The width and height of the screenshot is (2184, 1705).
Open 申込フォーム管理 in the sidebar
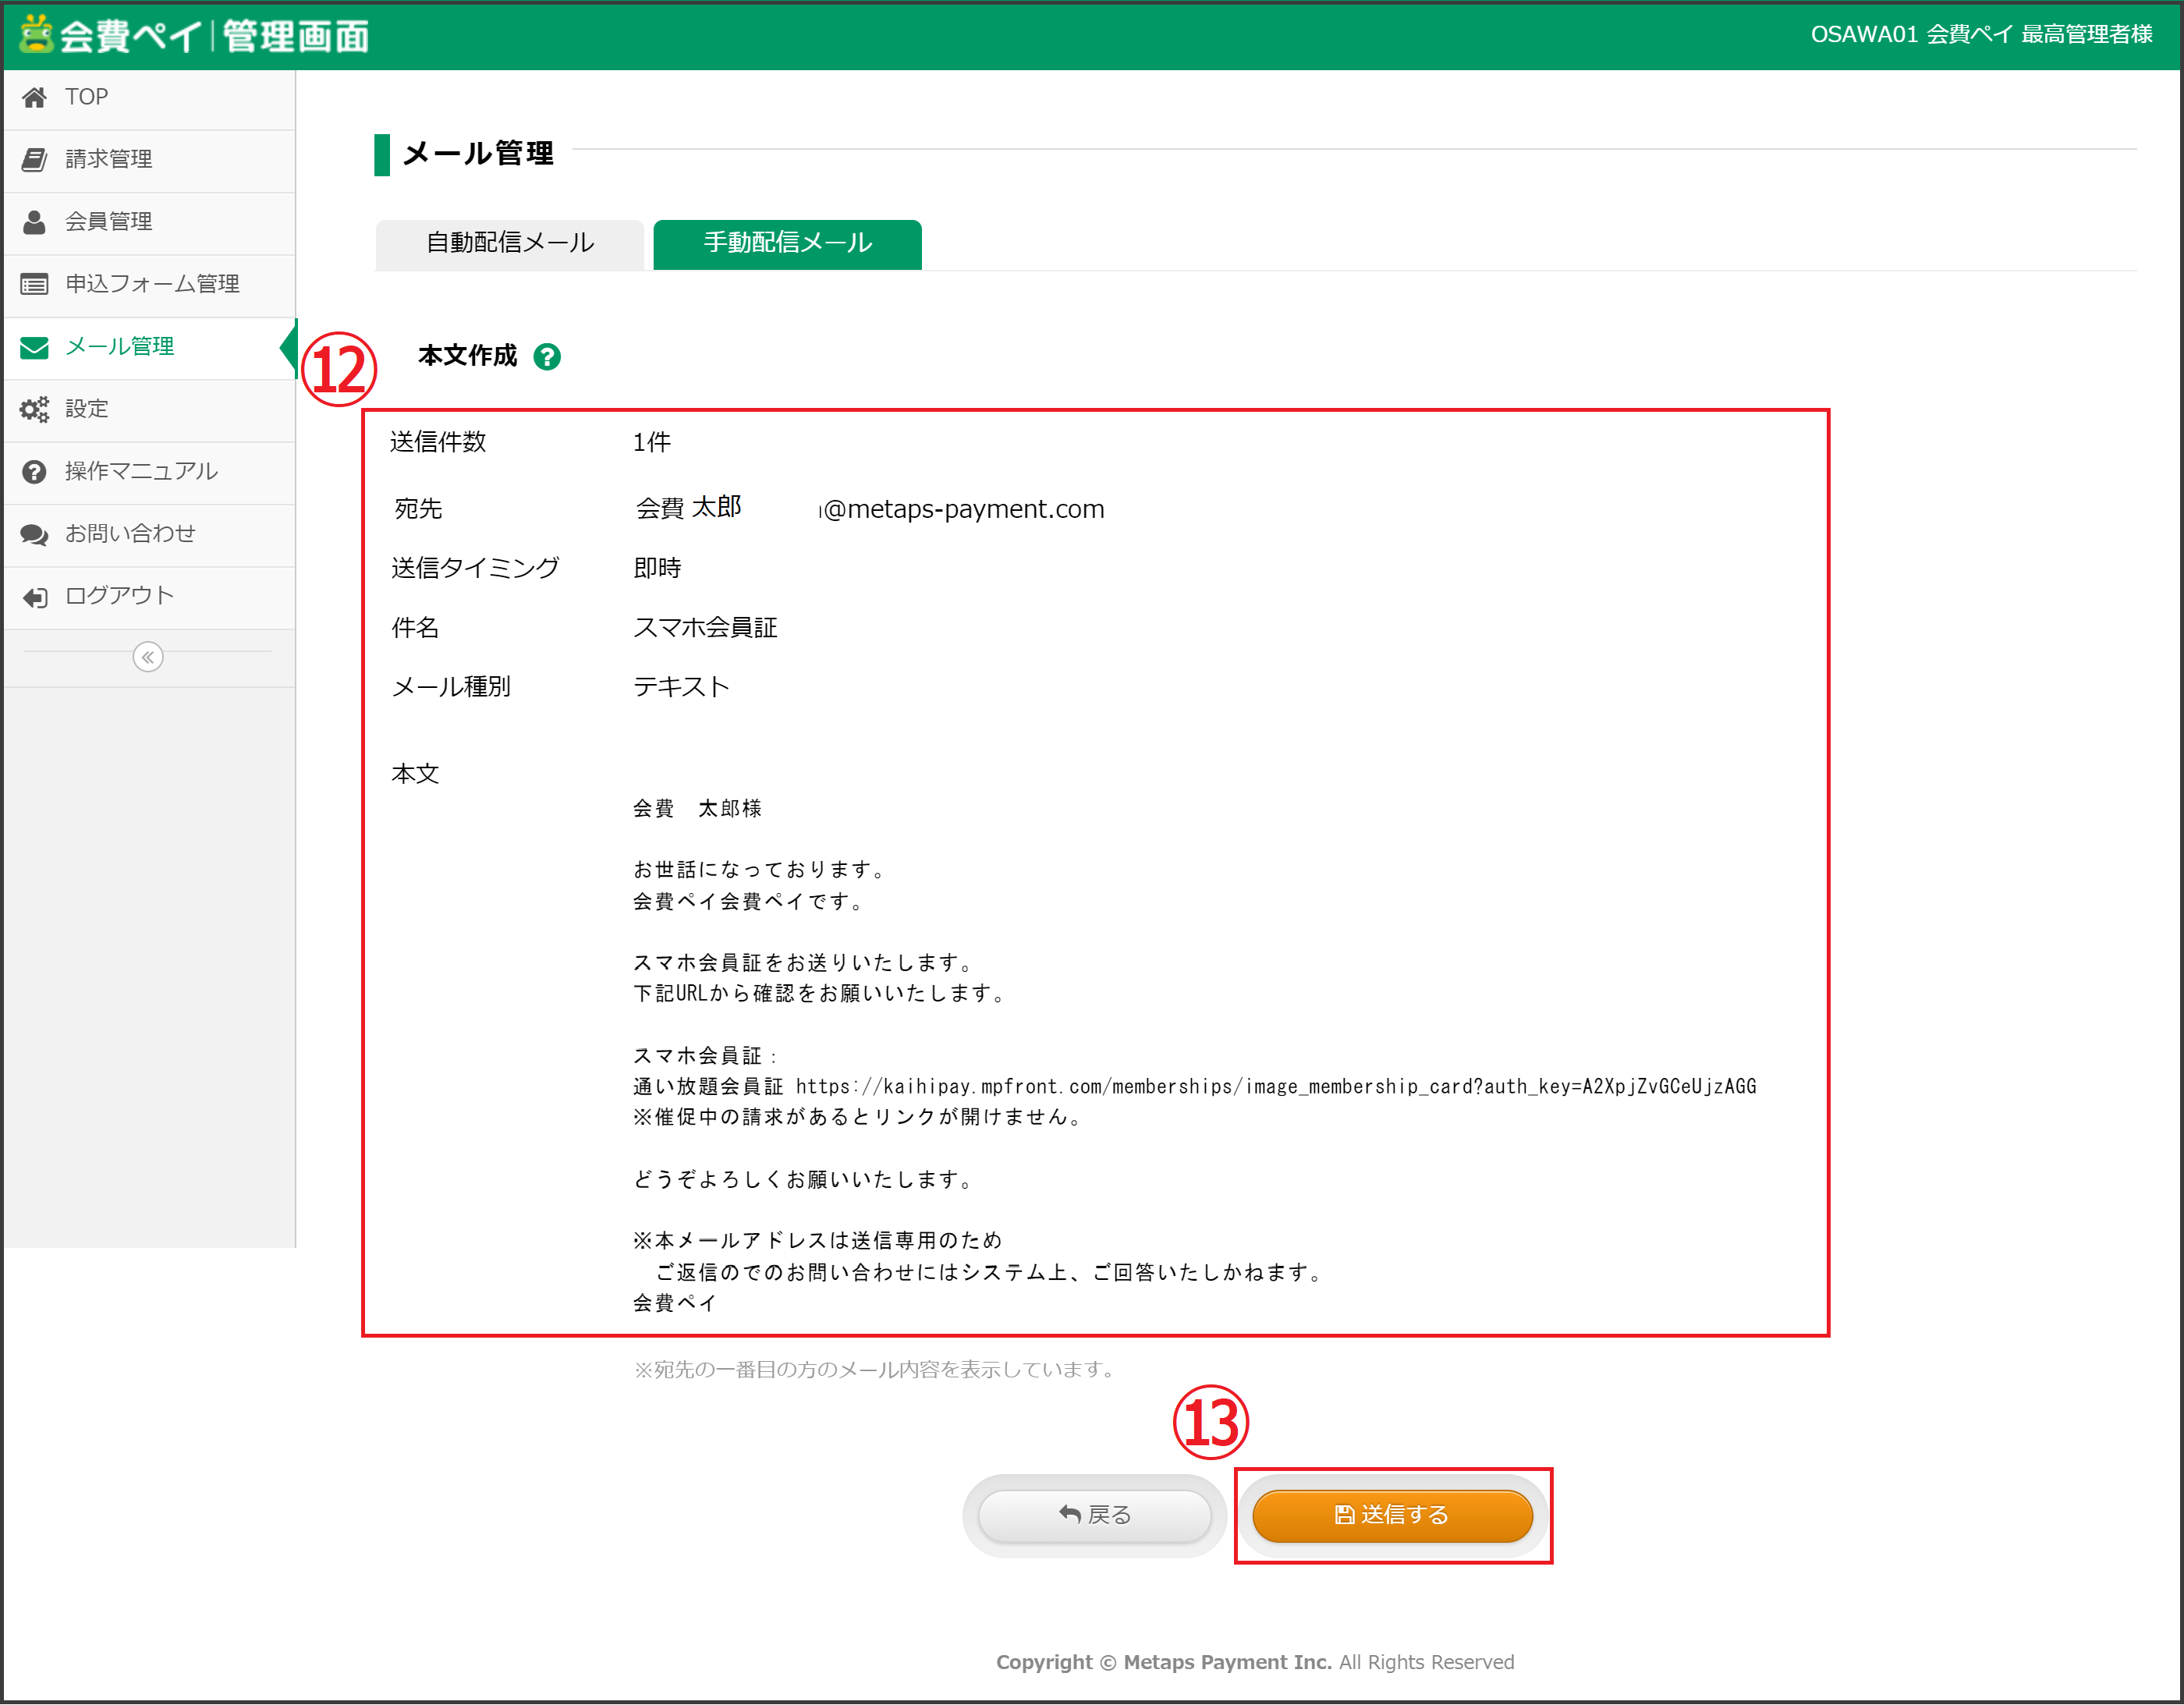coord(152,284)
